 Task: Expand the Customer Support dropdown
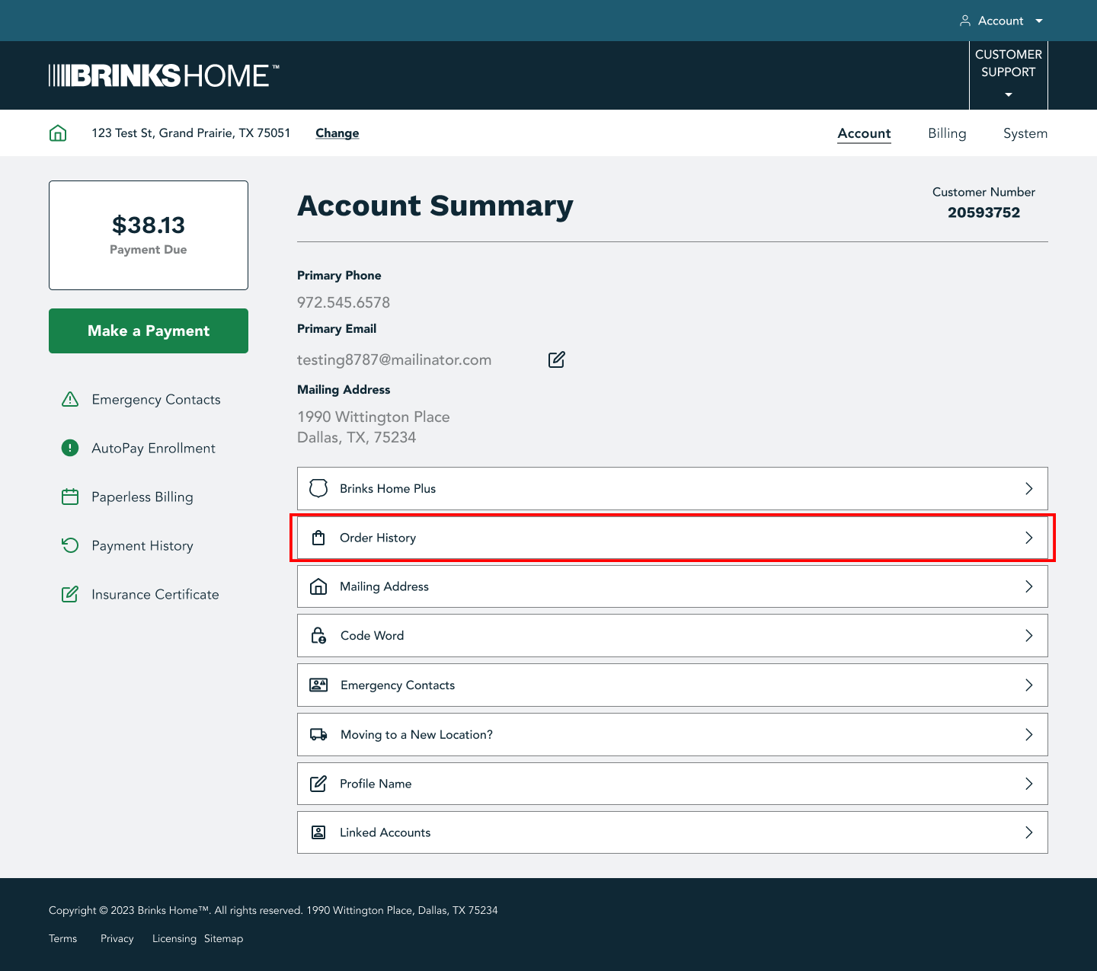pyautogui.click(x=1009, y=75)
